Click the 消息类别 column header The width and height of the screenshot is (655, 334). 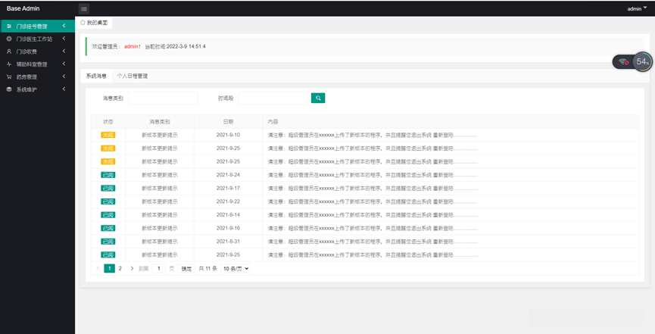[160, 122]
